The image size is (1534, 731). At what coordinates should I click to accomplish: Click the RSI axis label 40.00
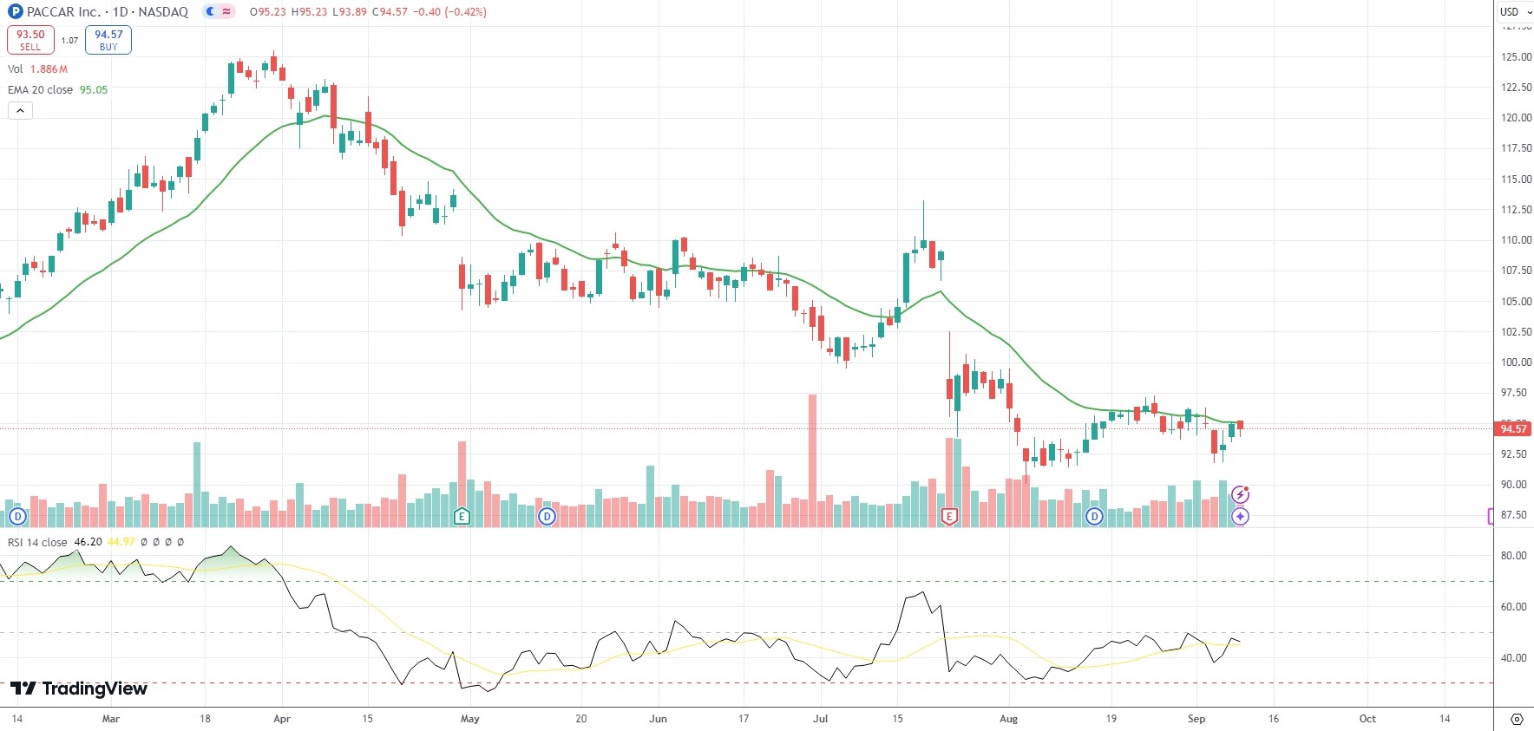tap(1514, 658)
